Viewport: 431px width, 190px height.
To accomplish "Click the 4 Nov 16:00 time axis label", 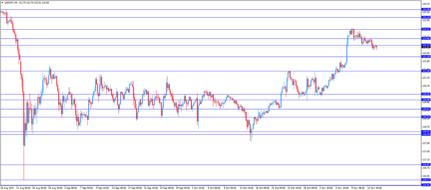I will coord(343,188).
